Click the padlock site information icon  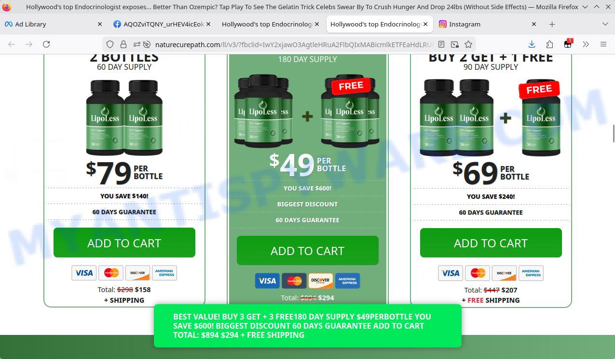click(x=123, y=44)
